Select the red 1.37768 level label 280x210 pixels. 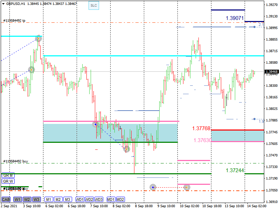pos(201,128)
